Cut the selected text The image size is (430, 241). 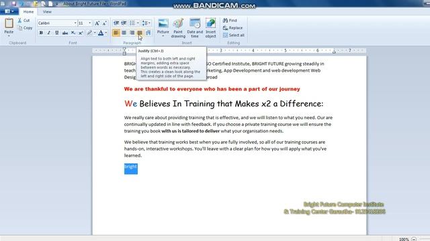24,21
